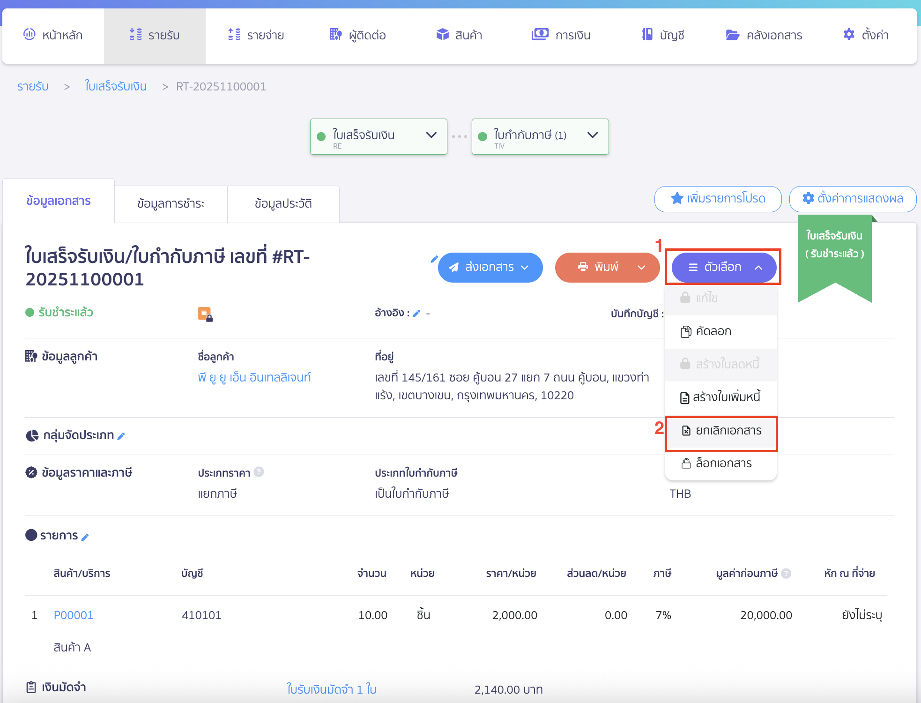Open product P00001 link
921x703 pixels.
pyautogui.click(x=73, y=615)
